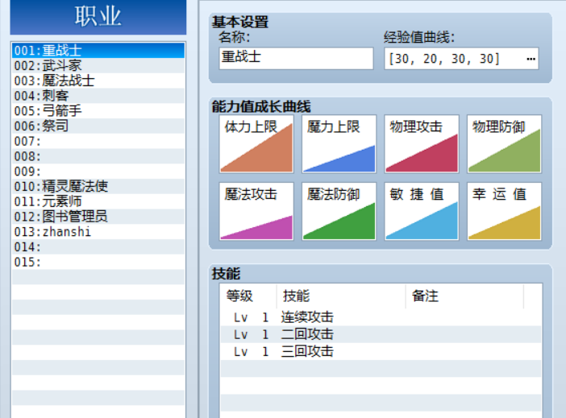Select the 二回攻击 skill row
The height and width of the screenshot is (418, 566).
pyautogui.click(x=381, y=334)
